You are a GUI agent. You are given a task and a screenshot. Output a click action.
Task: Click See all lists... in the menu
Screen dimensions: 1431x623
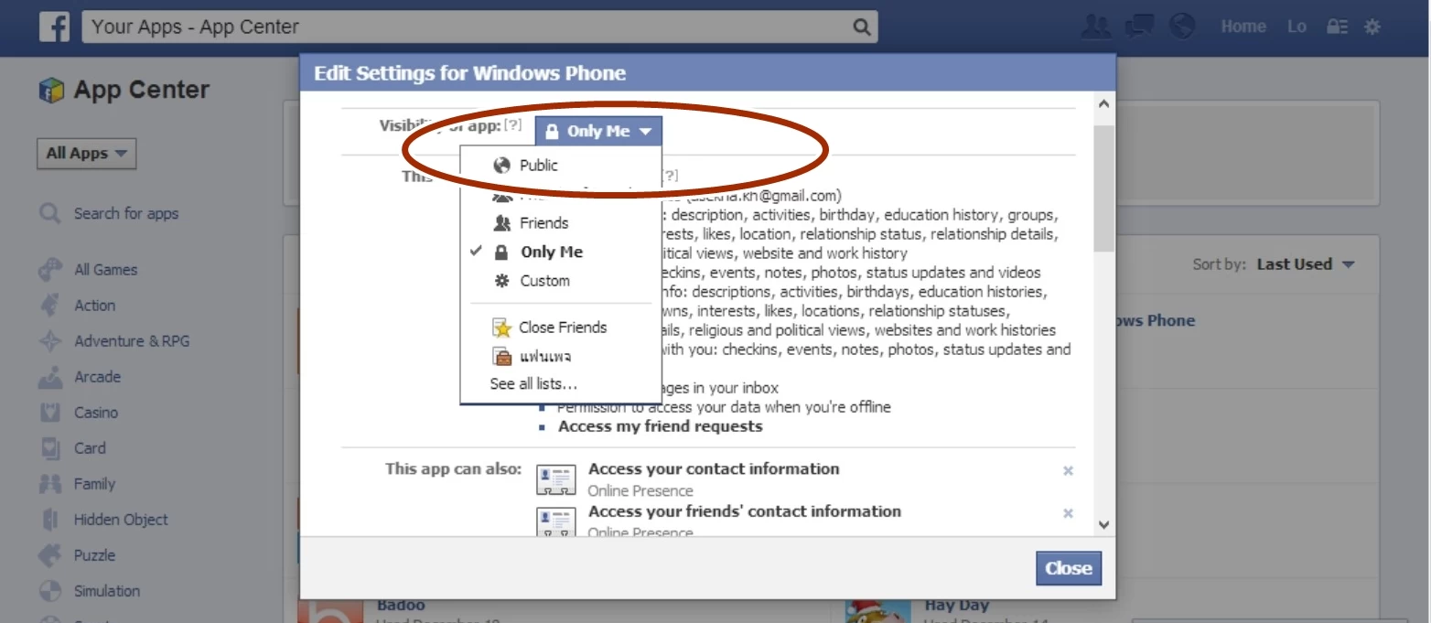coord(533,384)
